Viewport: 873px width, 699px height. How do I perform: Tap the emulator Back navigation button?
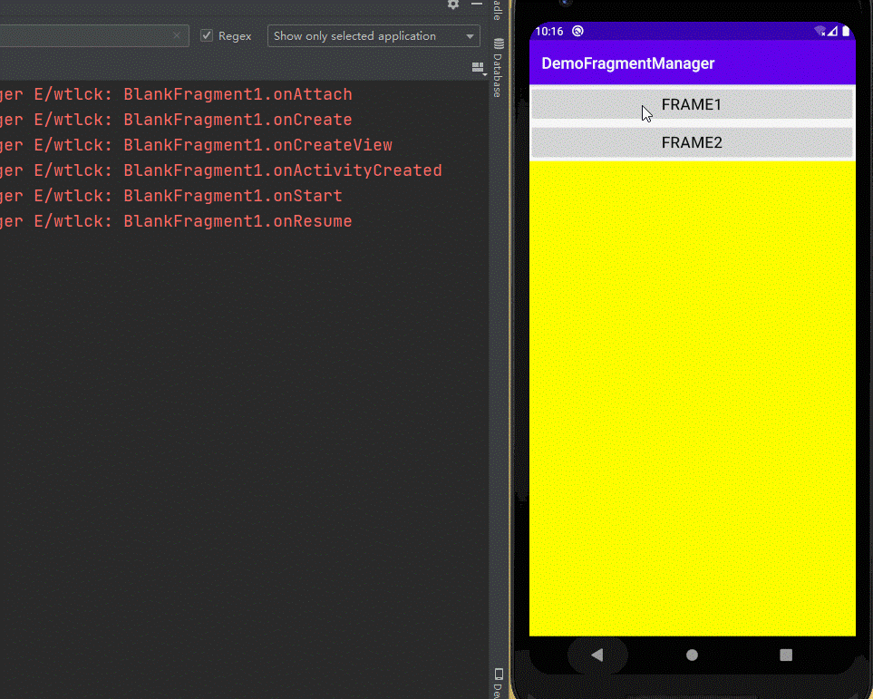click(x=597, y=655)
